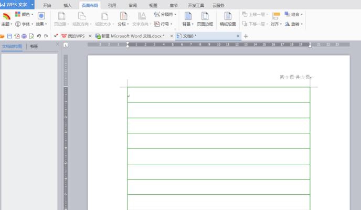The width and height of the screenshot is (361, 210).
Task: Click 上移一层 bring forward
Action: pyautogui.click(x=255, y=14)
